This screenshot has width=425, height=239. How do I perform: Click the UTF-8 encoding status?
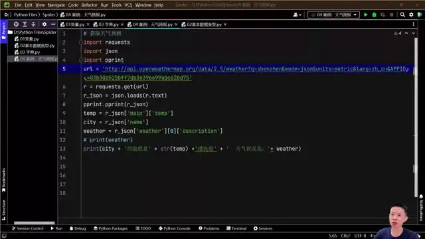click(360, 236)
